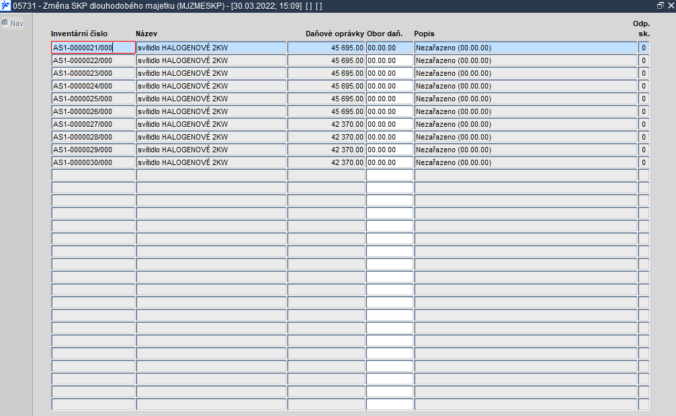Click Popis Nezařazeno in row AS1-0000025/000
Screen dimensions: 676x416
click(525, 99)
